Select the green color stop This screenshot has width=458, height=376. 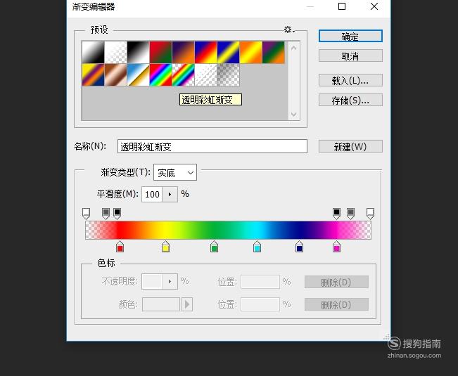click(214, 247)
